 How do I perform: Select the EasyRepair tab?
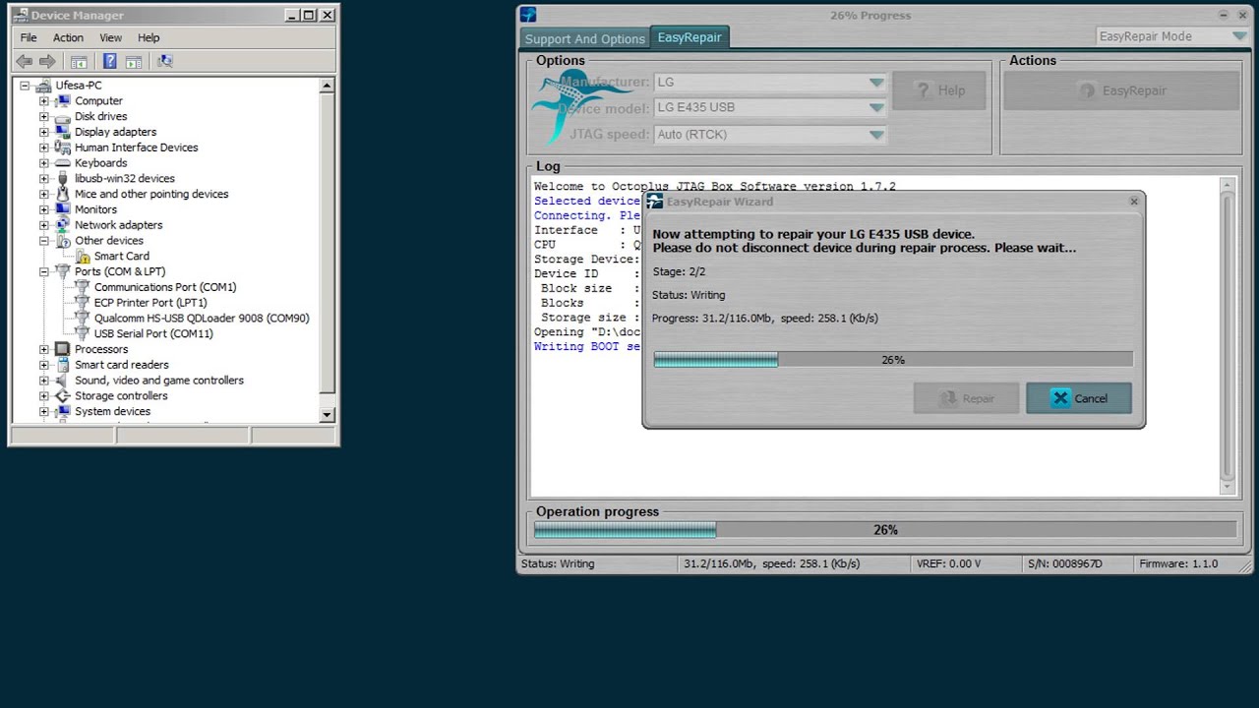689,37
